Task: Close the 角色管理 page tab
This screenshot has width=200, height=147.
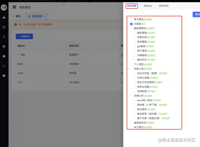Action: 45,16
